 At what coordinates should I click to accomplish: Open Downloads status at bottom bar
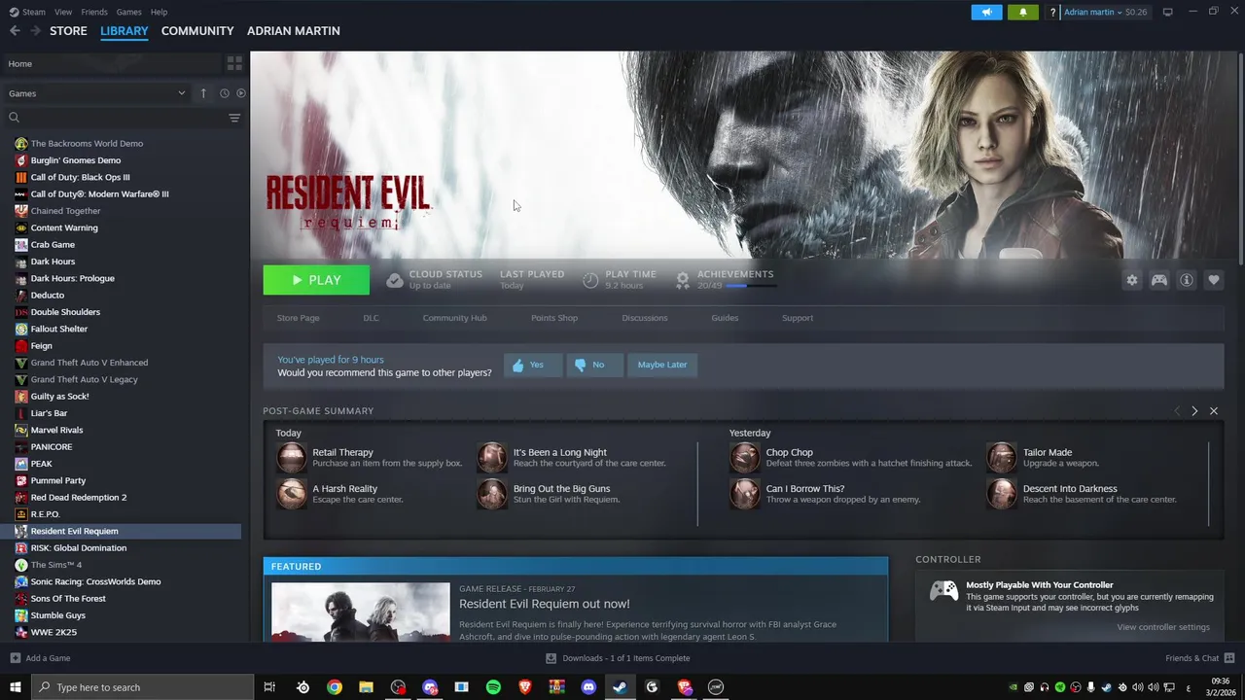618,658
